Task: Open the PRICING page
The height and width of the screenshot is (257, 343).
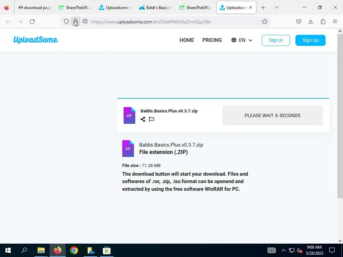Action: coord(212,40)
